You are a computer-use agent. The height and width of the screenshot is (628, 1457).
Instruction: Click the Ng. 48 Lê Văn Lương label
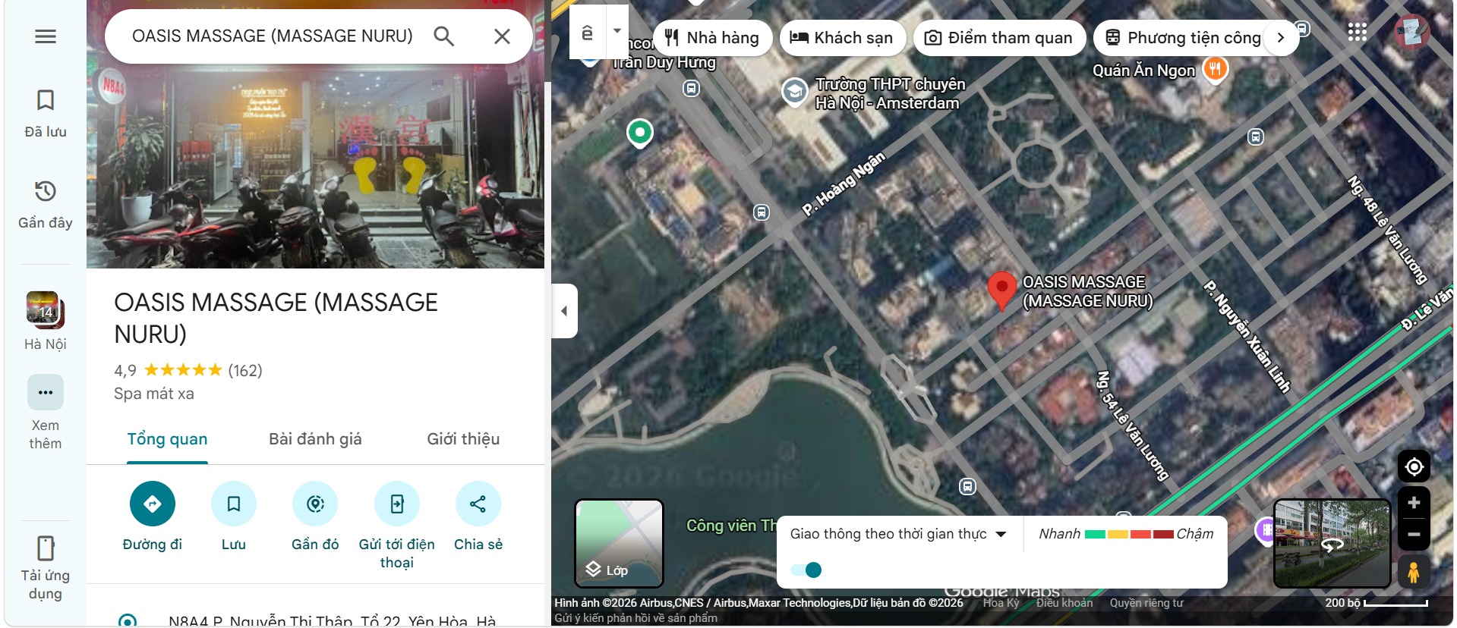click(x=1387, y=229)
